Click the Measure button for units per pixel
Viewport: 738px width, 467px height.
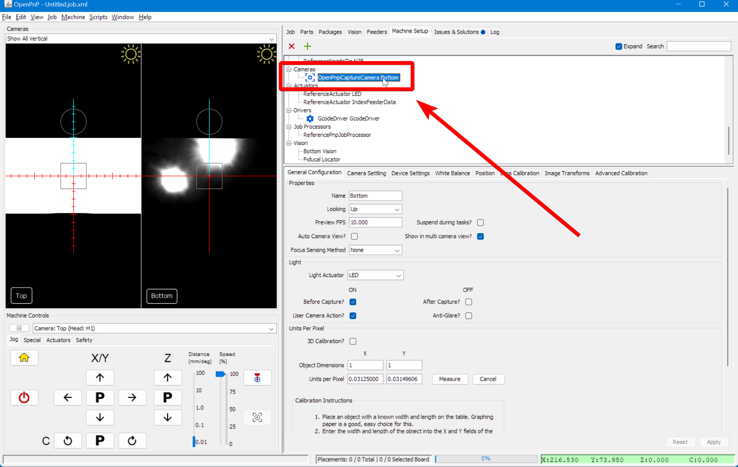click(450, 379)
